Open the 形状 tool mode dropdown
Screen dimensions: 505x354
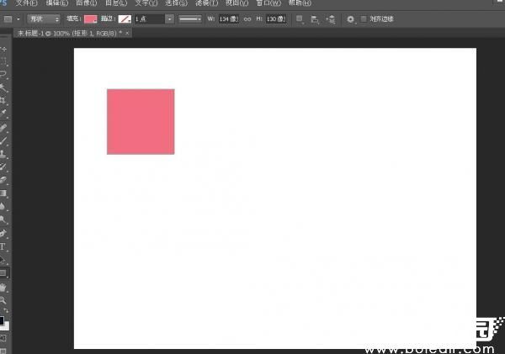[x=43, y=18]
